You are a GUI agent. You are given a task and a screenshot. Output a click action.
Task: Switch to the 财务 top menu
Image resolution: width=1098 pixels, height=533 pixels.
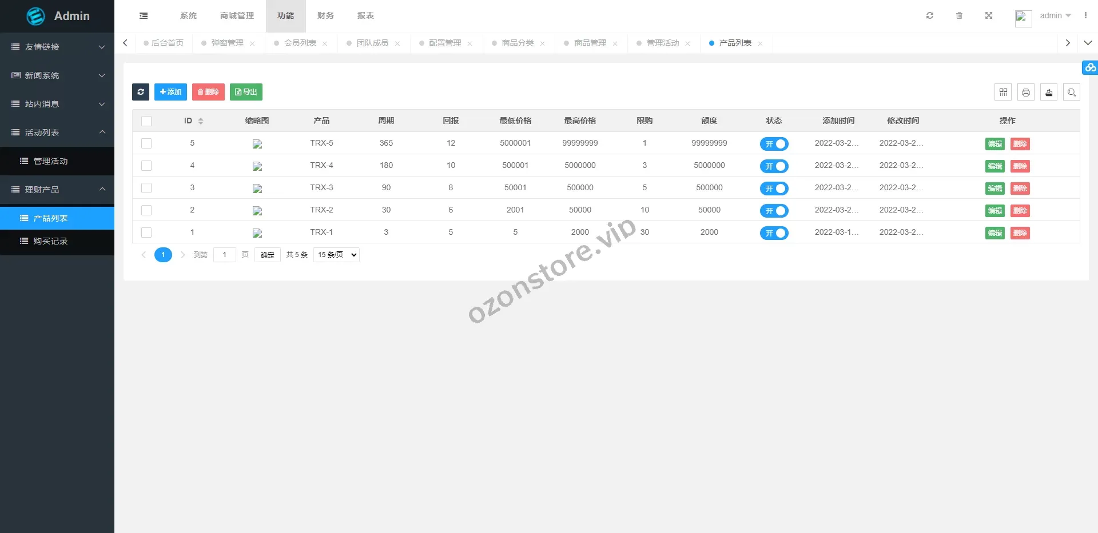325,16
